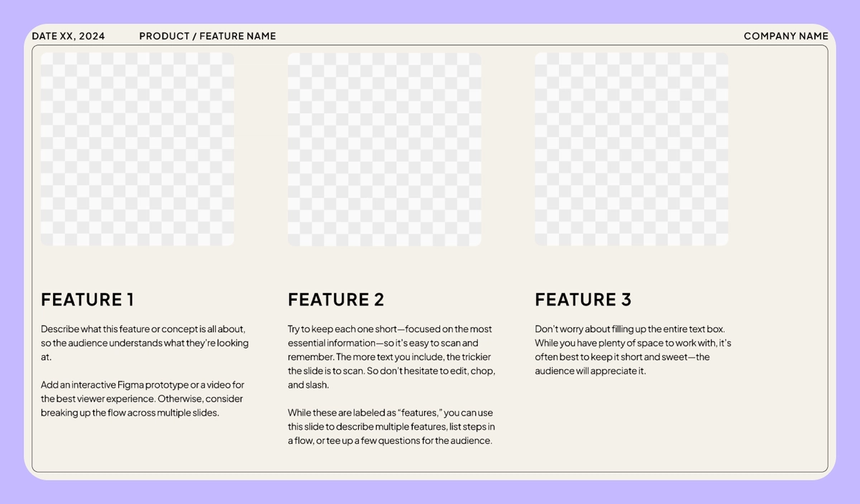Click the Feature 3 image placeholder
This screenshot has width=860, height=504.
pyautogui.click(x=631, y=149)
